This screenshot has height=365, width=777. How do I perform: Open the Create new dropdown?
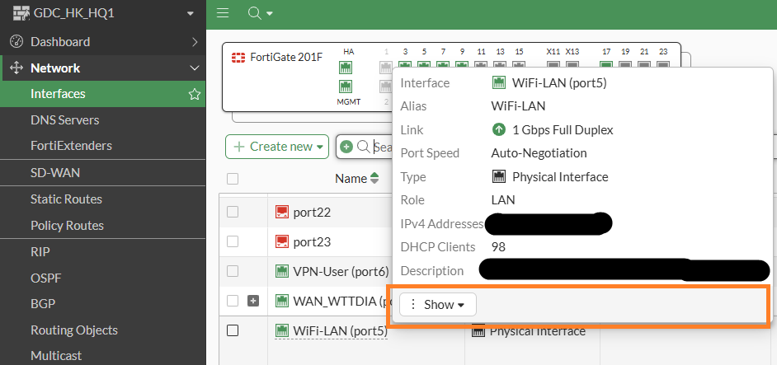click(277, 147)
